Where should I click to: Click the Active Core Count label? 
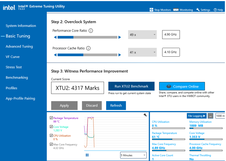[163, 156]
